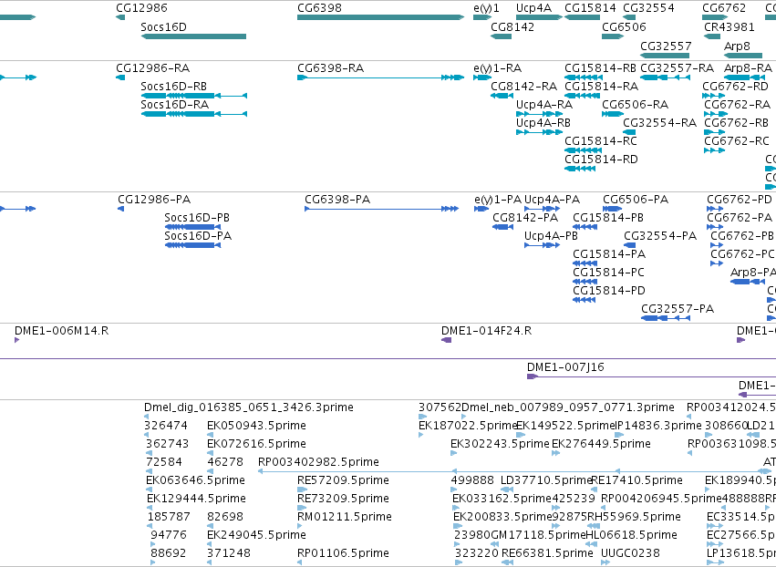
Task: Click the EK063646.5prime EST label
Action: (195, 481)
